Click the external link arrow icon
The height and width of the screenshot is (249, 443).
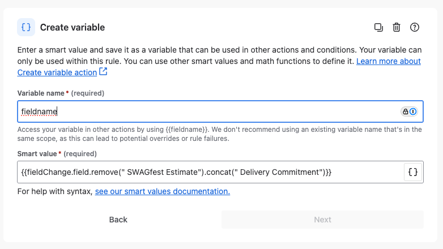(104, 72)
